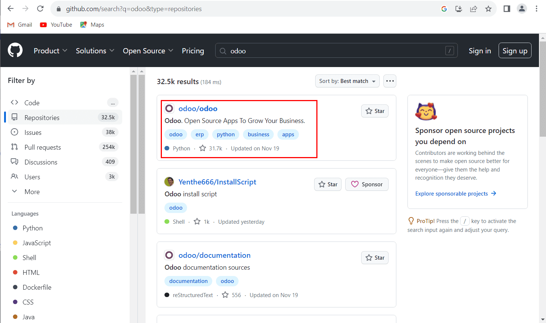
Task: Filter results by Issues
Action: 65,132
